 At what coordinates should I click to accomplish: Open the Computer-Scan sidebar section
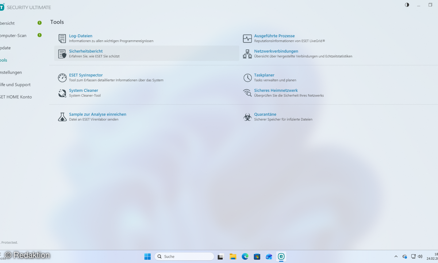coord(13,35)
